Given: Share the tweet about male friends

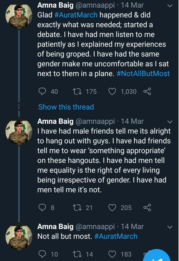Looking at the screenshot, I should (x=147, y=208).
